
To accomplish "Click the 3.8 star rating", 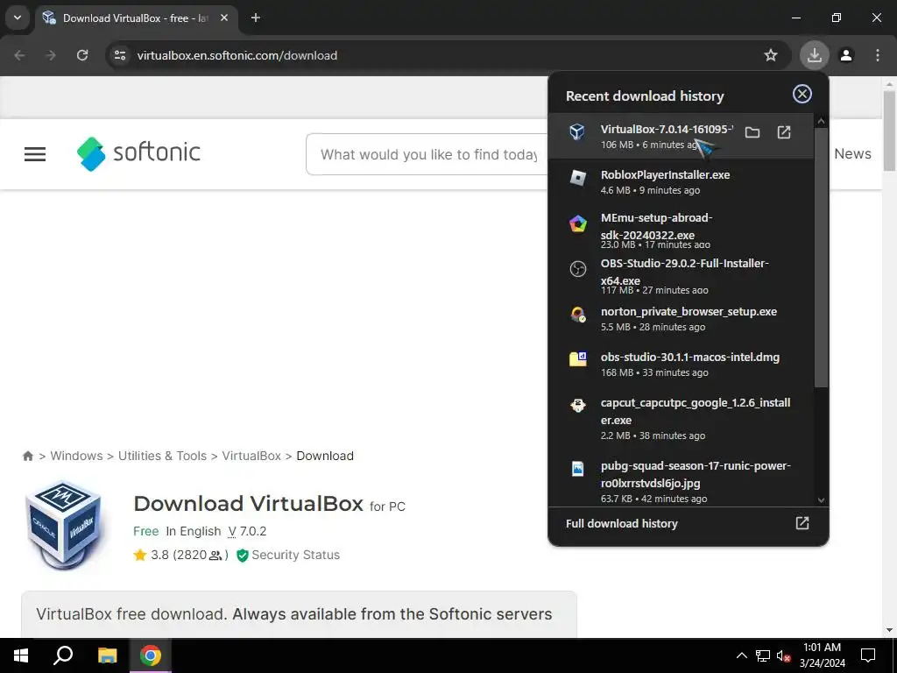I will [180, 555].
